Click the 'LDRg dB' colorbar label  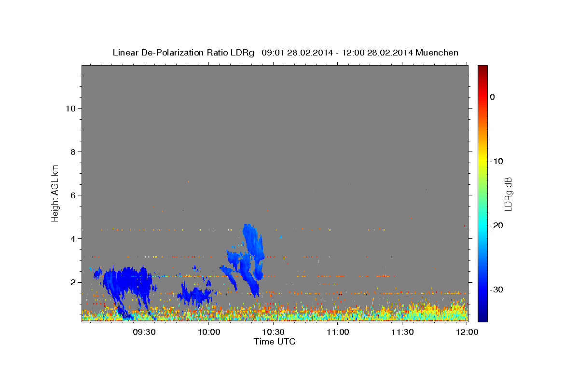[x=508, y=193]
